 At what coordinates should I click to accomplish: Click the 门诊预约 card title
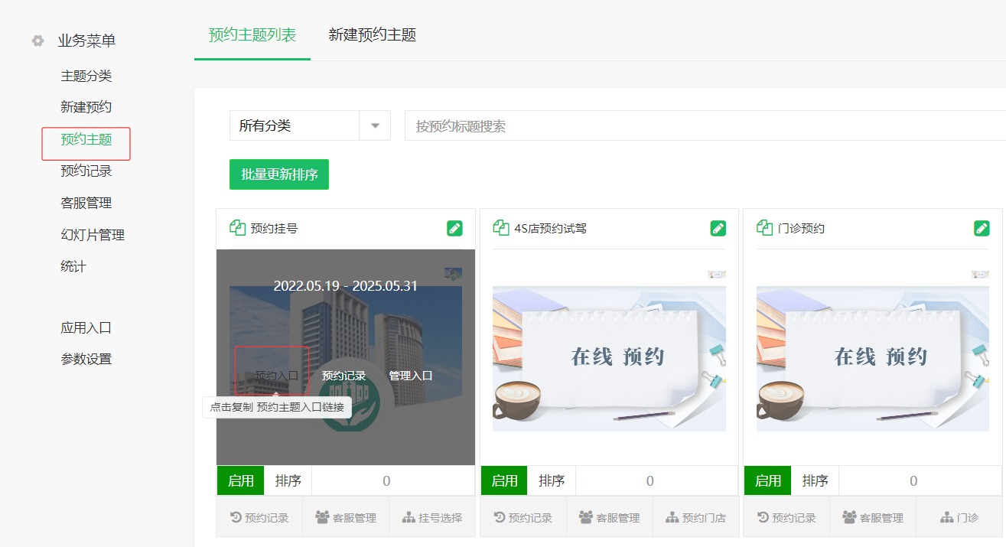point(801,228)
